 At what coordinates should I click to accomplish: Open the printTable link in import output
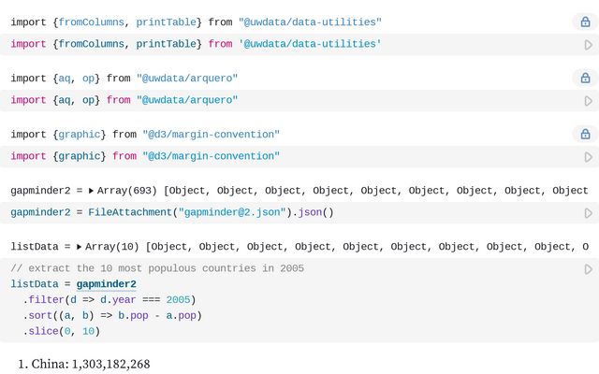pyautogui.click(x=167, y=22)
